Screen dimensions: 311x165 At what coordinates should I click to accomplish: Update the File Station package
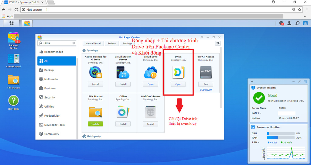click(95, 124)
